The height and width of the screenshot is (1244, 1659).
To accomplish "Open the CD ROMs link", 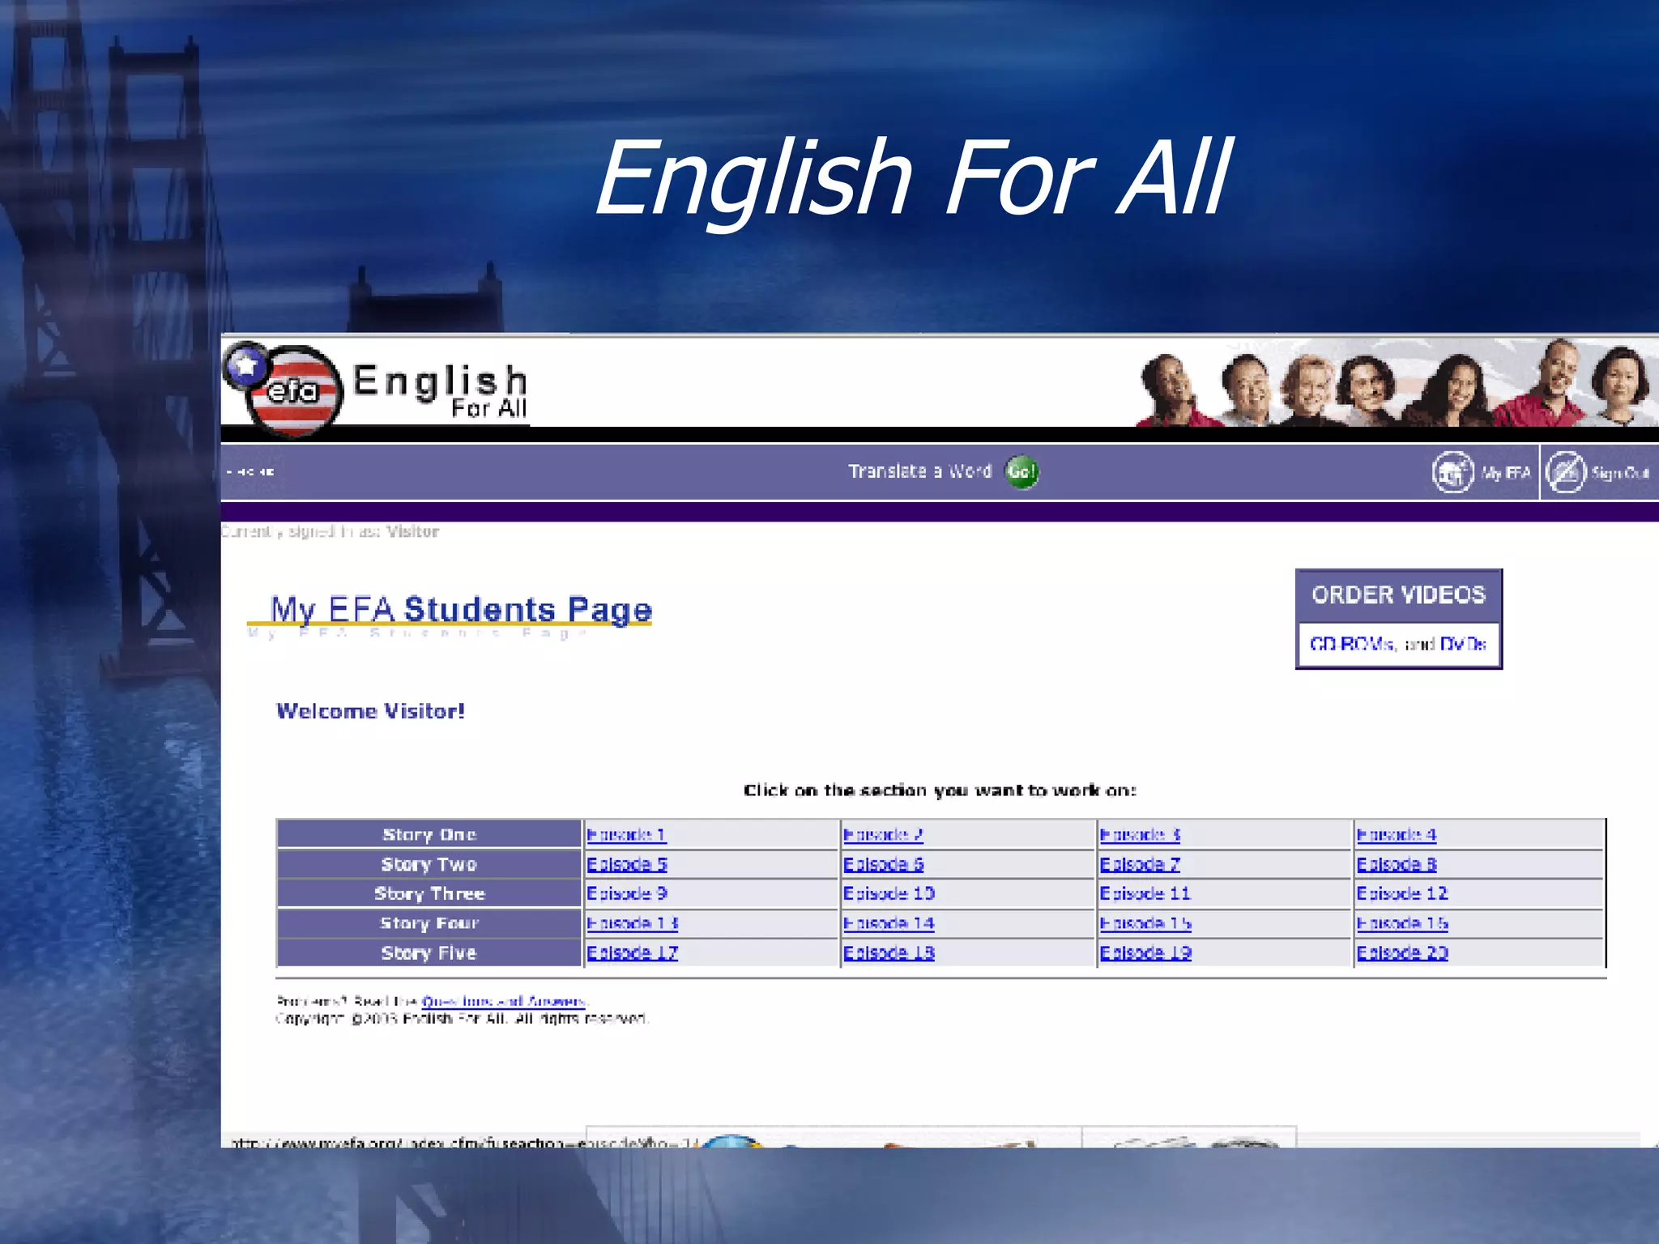I will 1351,644.
